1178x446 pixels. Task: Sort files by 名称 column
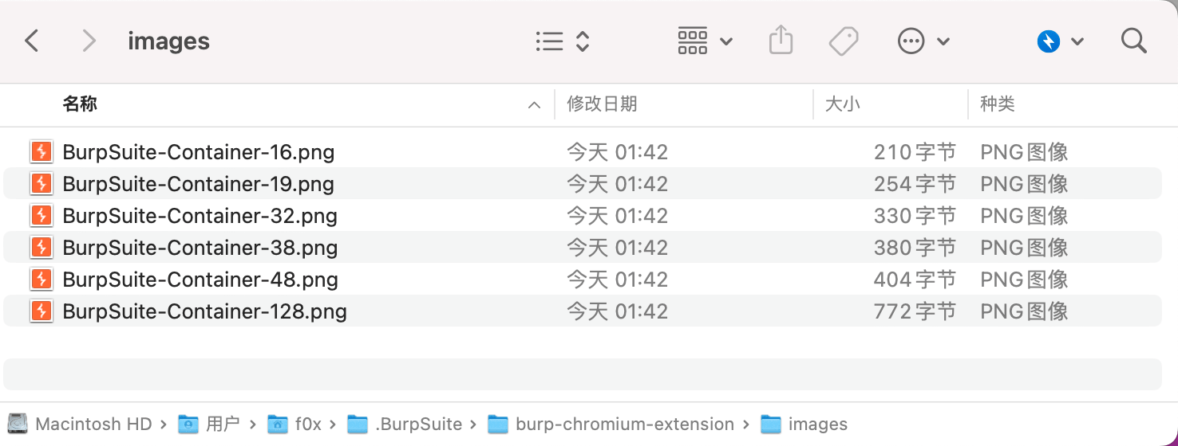click(x=80, y=104)
